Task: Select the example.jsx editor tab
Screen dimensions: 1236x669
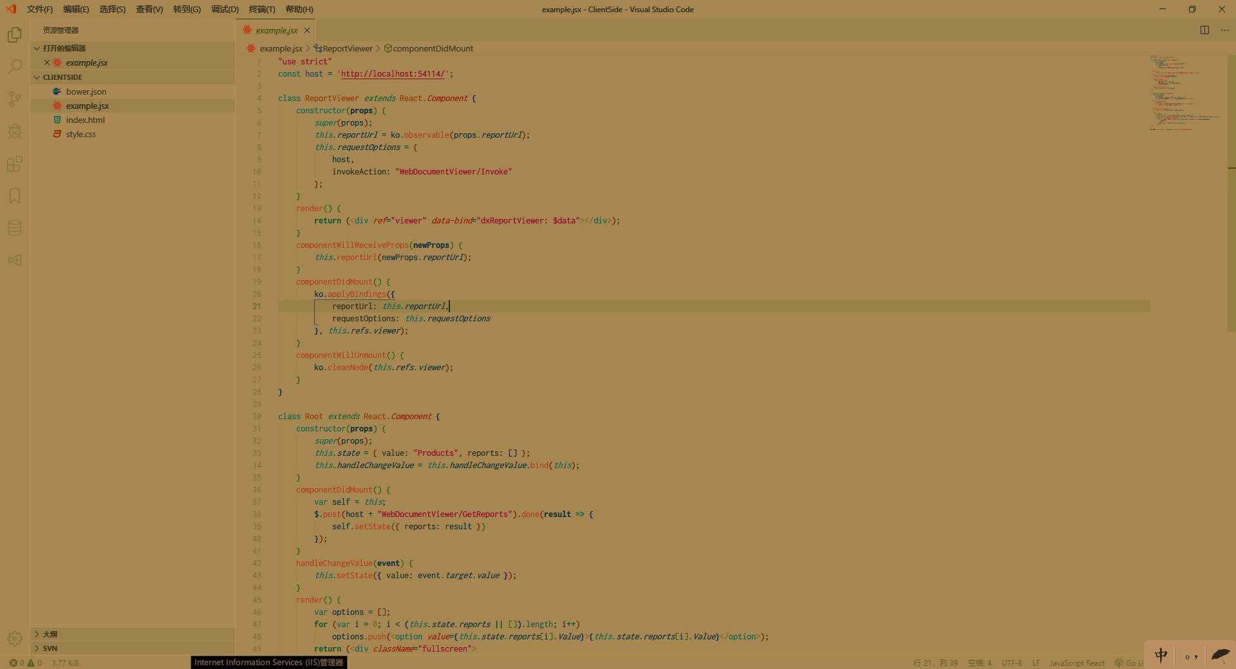Action: coord(277,30)
